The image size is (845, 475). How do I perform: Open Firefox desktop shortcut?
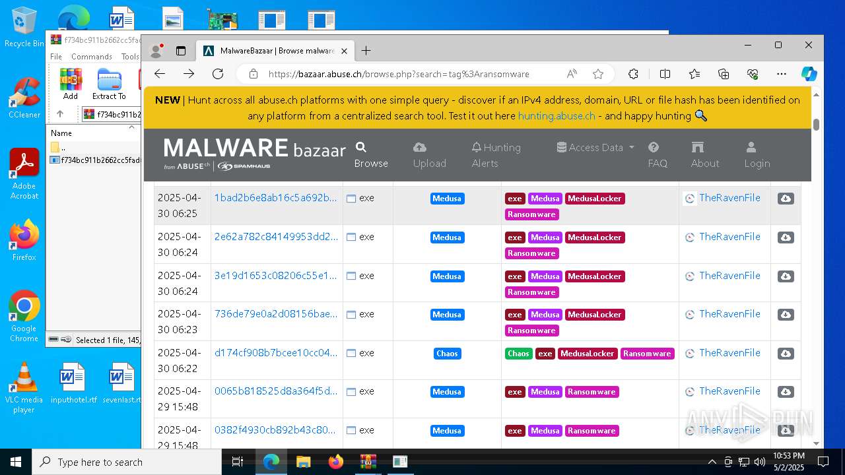click(24, 240)
